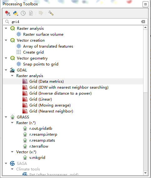The width and height of the screenshot is (151, 178).
Task: Click the r.resamp.stats GRASS icon
Action: [x=25, y=140]
